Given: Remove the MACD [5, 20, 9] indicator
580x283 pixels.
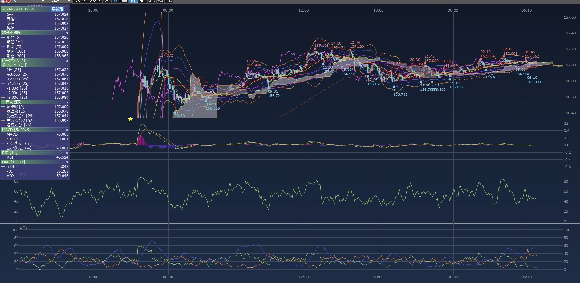Looking at the screenshot, I should (x=67, y=130).
